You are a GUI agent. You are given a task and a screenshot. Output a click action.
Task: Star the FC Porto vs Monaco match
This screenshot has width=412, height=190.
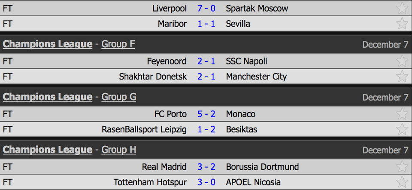pos(402,114)
